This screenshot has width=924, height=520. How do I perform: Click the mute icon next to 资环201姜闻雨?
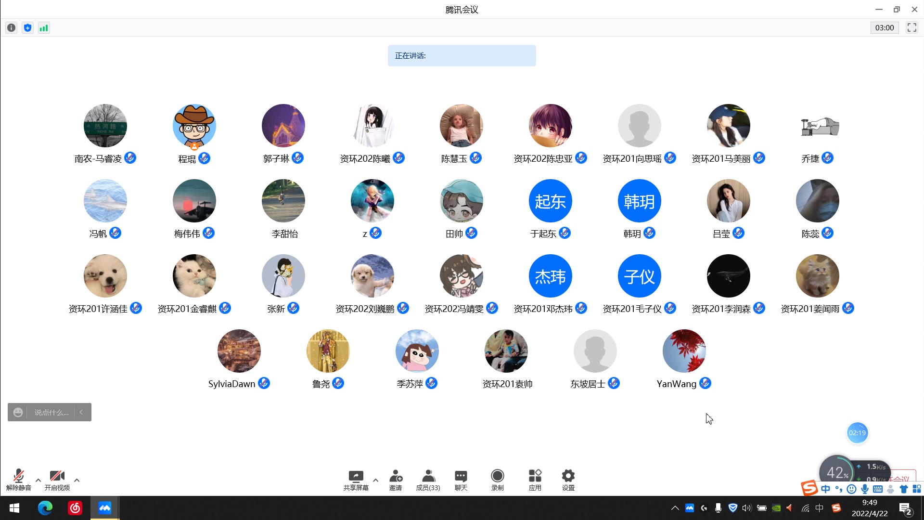click(848, 308)
